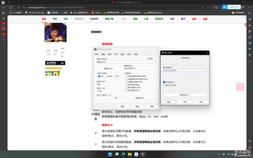Click the browser back arrow

pyautogui.click(x=4, y=7)
